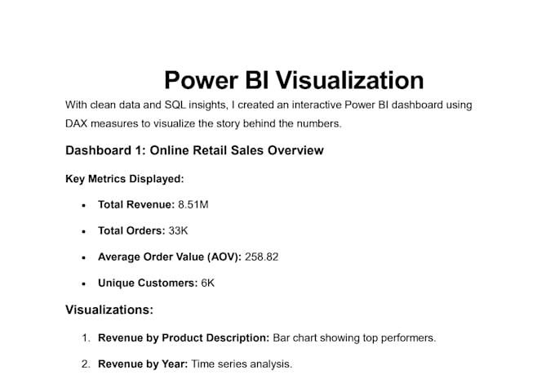Click the 'Total Revenue:' label
Screen dimensions: 555x375
[136, 204]
